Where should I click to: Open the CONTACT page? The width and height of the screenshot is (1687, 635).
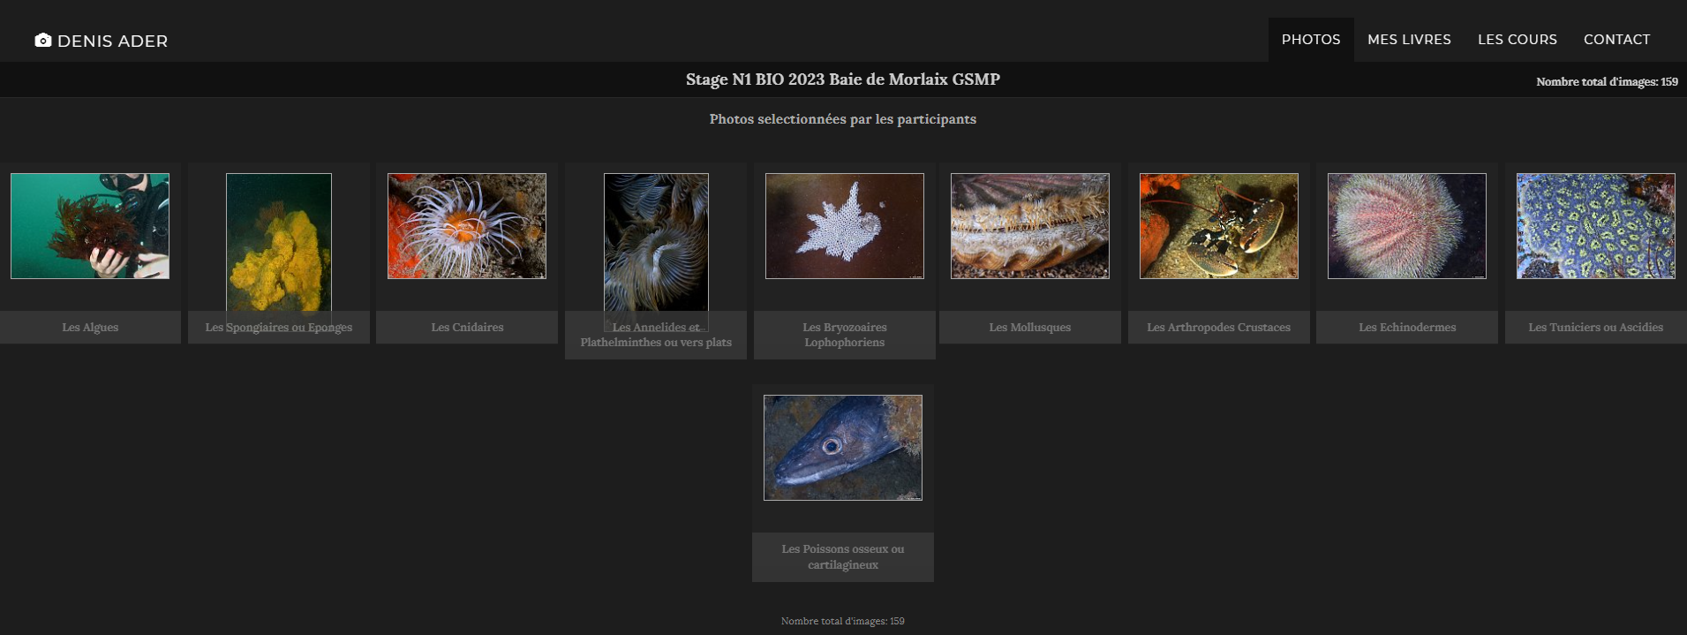1616,40
